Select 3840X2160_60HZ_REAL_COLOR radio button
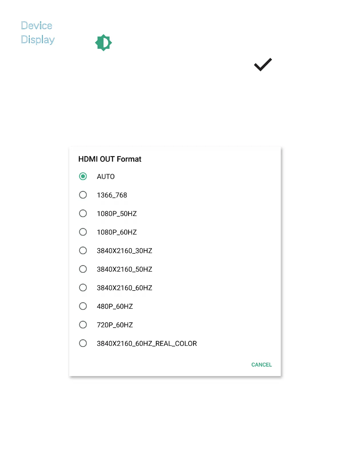Viewport: 350px width, 452px height. [x=83, y=343]
